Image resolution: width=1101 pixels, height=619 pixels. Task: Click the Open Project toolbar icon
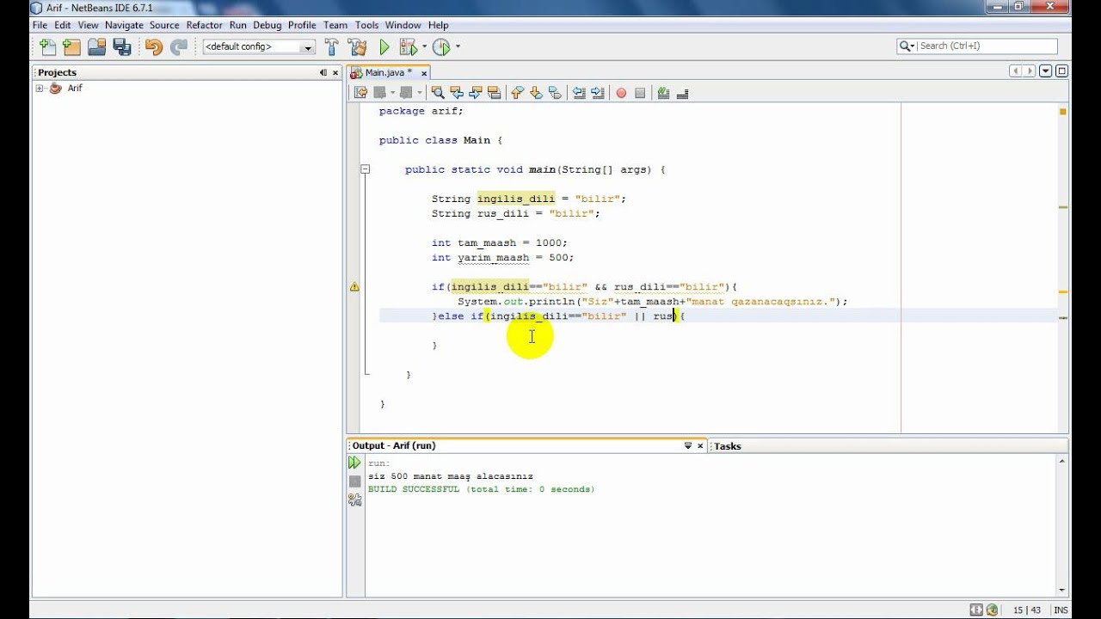(x=96, y=47)
